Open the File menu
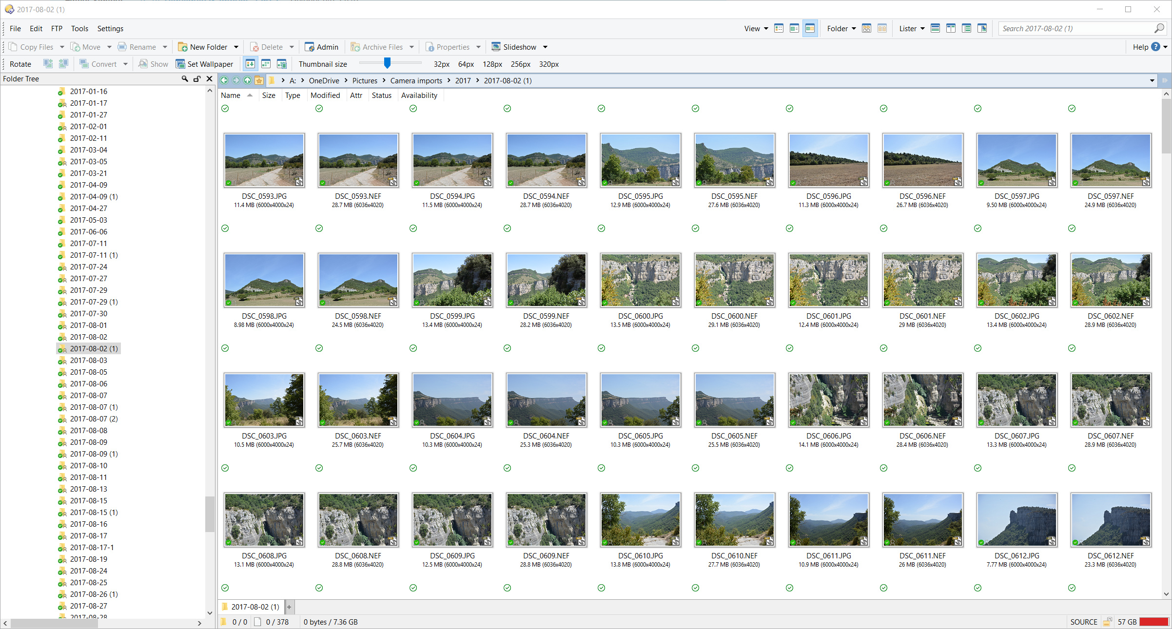Viewport: 1172px width, 629px height. (x=15, y=29)
